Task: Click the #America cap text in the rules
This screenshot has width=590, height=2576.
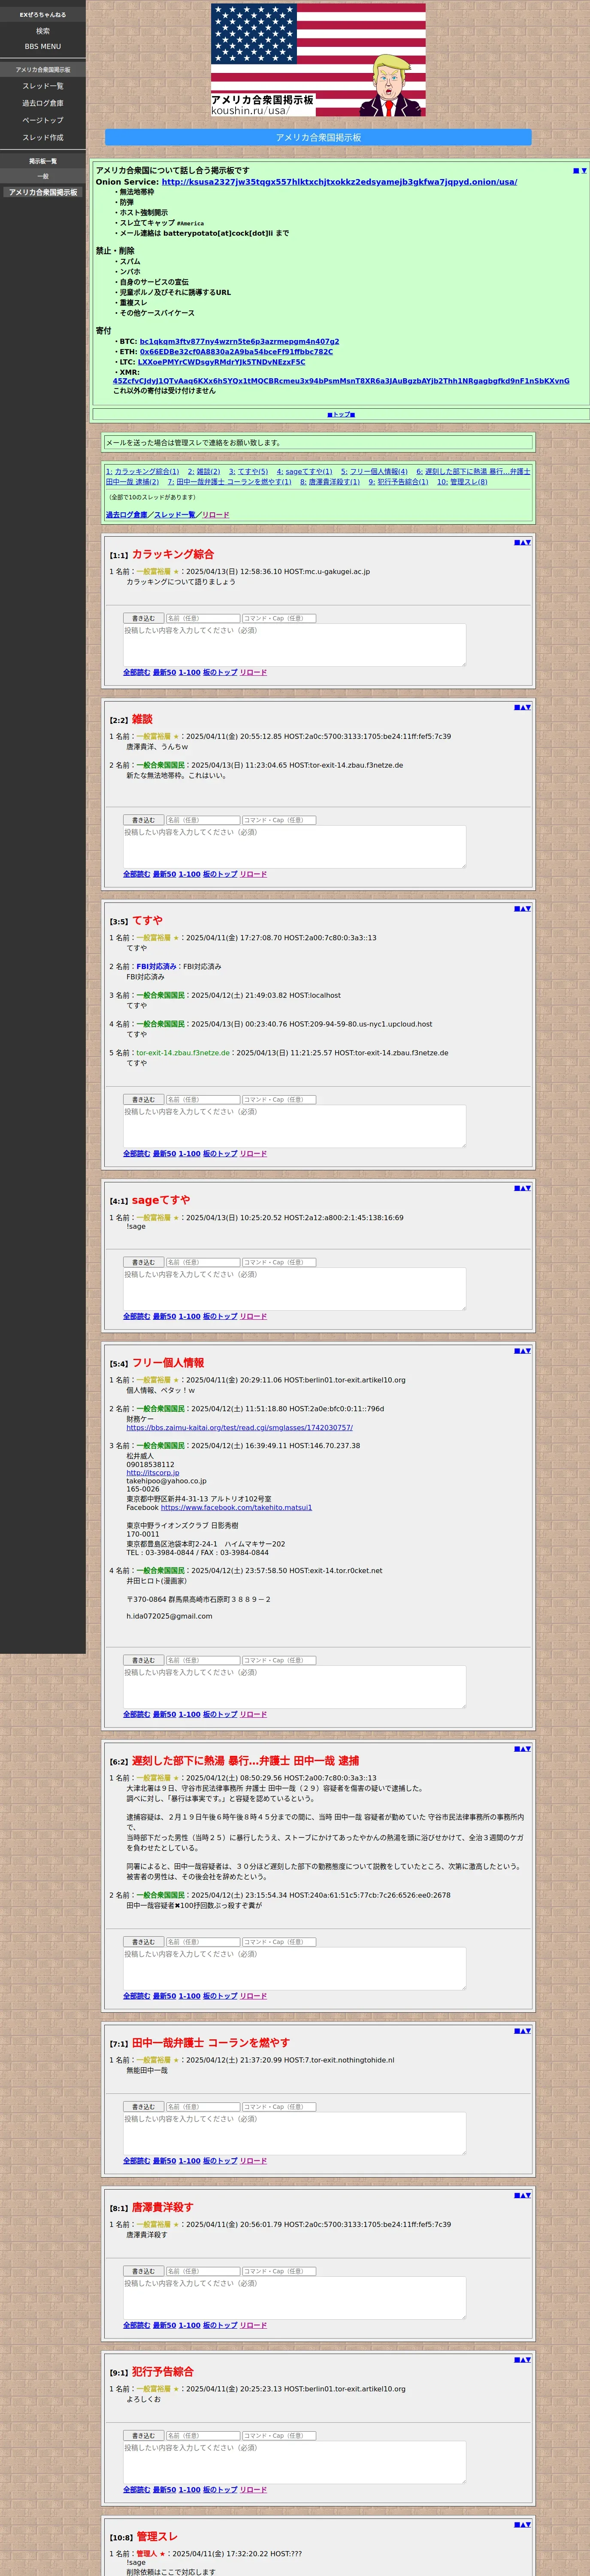Action: tap(190, 224)
